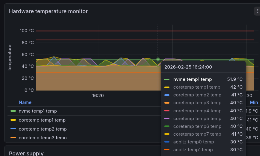Sort legend by Min column header

254,102
